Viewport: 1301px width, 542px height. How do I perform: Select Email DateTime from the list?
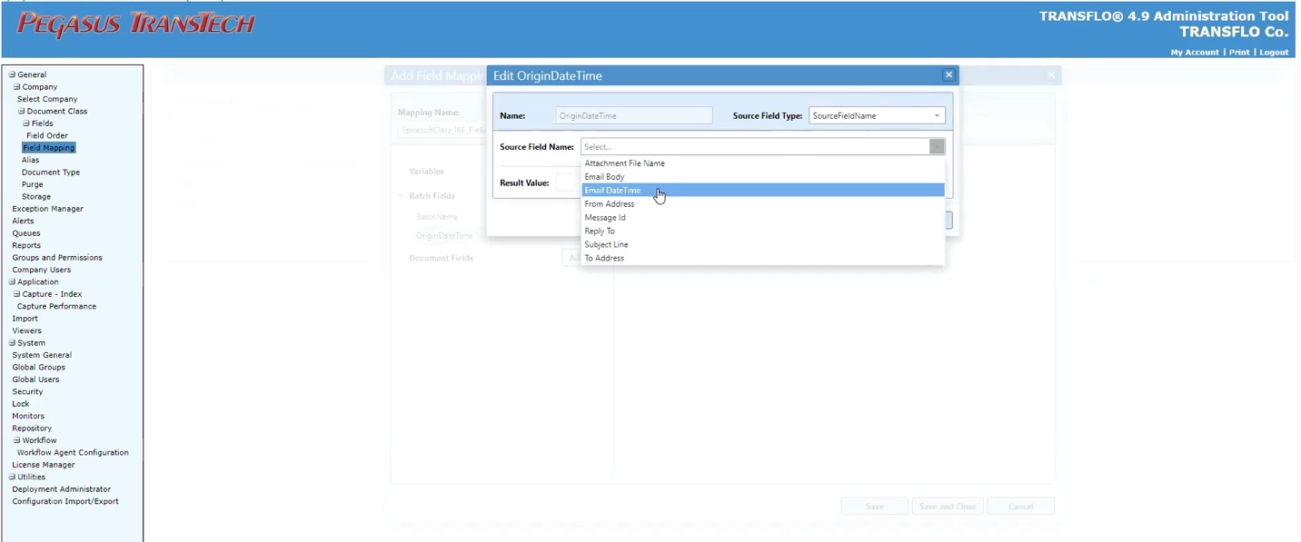pos(612,191)
